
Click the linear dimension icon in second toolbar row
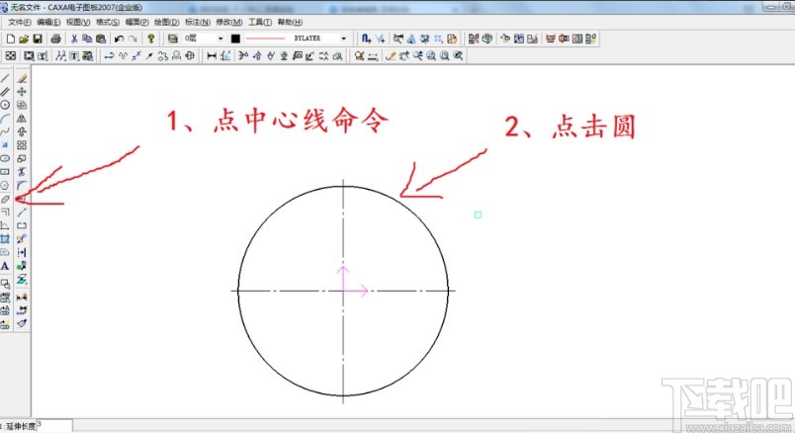click(x=212, y=55)
